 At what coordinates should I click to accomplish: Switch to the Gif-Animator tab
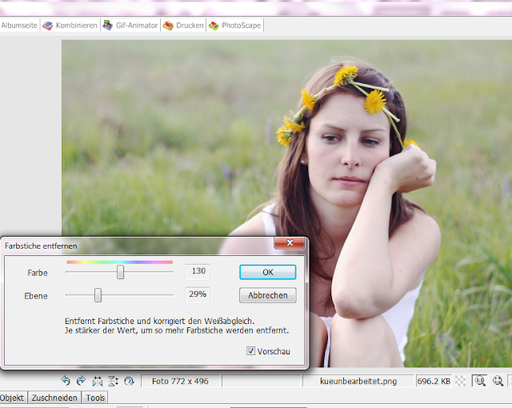[x=130, y=25]
